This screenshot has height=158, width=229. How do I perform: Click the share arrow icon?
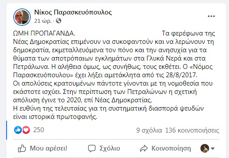[144, 148]
